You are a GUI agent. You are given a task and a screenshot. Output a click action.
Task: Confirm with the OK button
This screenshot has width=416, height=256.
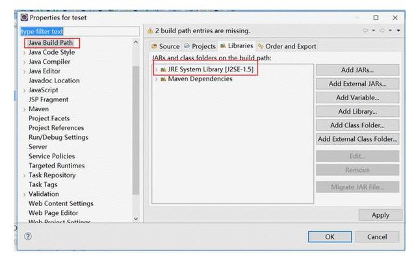[x=330, y=237]
